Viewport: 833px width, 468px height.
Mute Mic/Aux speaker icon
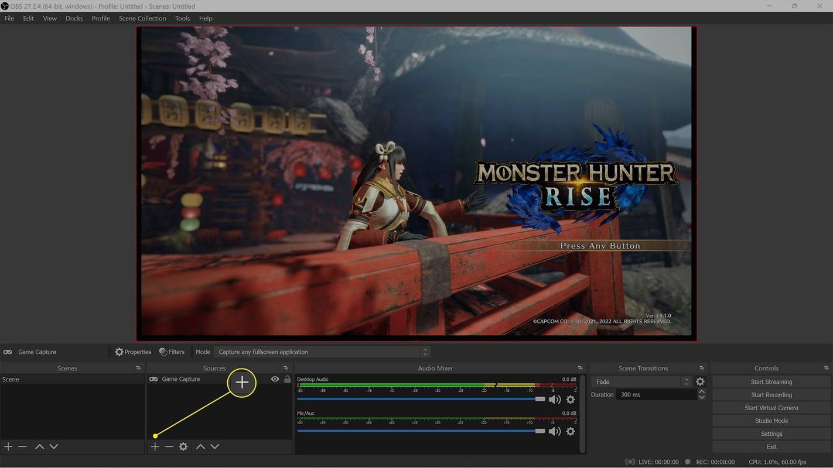[x=554, y=431]
